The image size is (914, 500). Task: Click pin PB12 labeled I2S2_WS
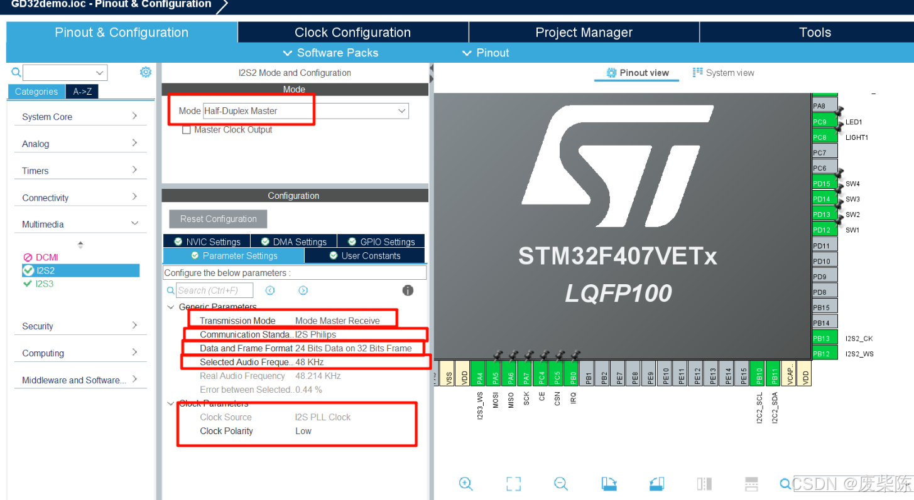pos(825,354)
